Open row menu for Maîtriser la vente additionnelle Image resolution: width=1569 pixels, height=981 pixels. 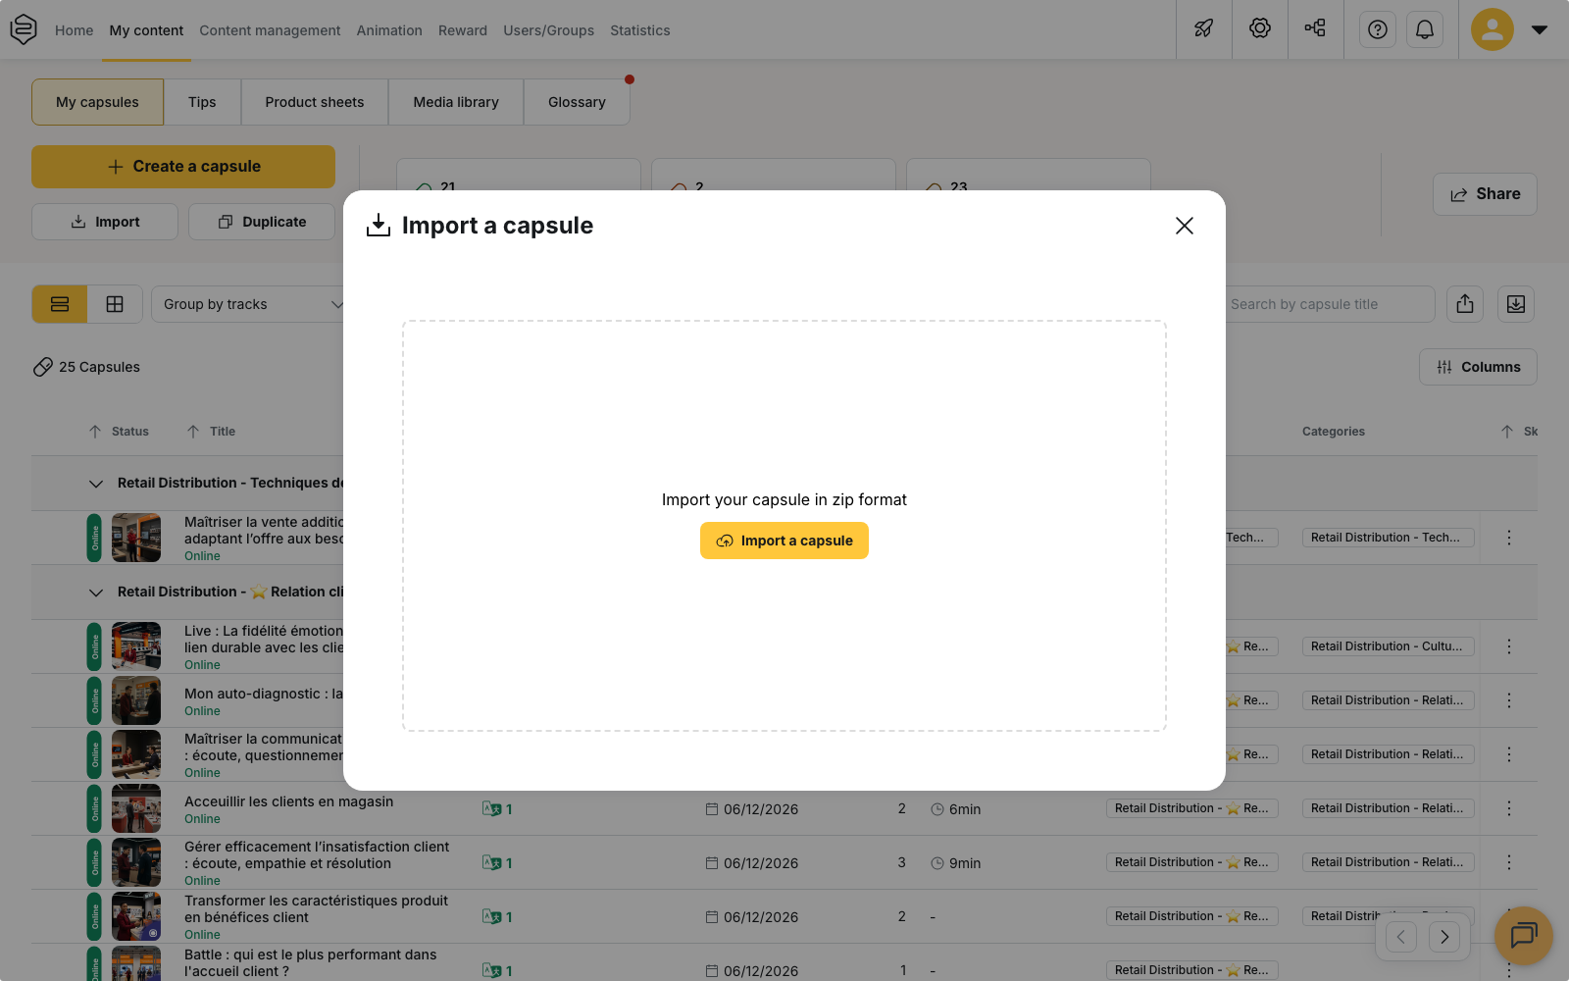tap(1509, 538)
